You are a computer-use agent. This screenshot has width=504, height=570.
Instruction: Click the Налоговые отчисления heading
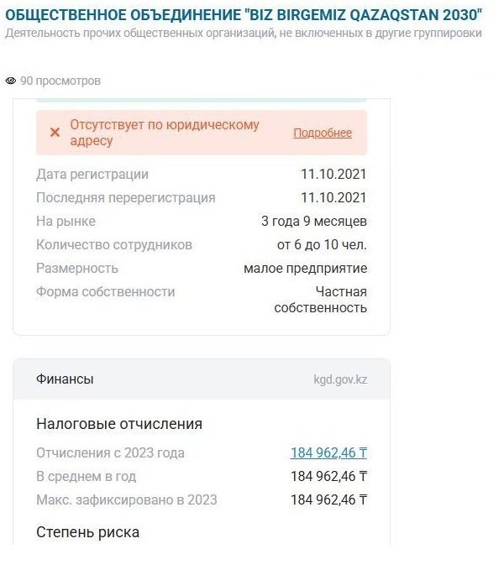(x=119, y=424)
